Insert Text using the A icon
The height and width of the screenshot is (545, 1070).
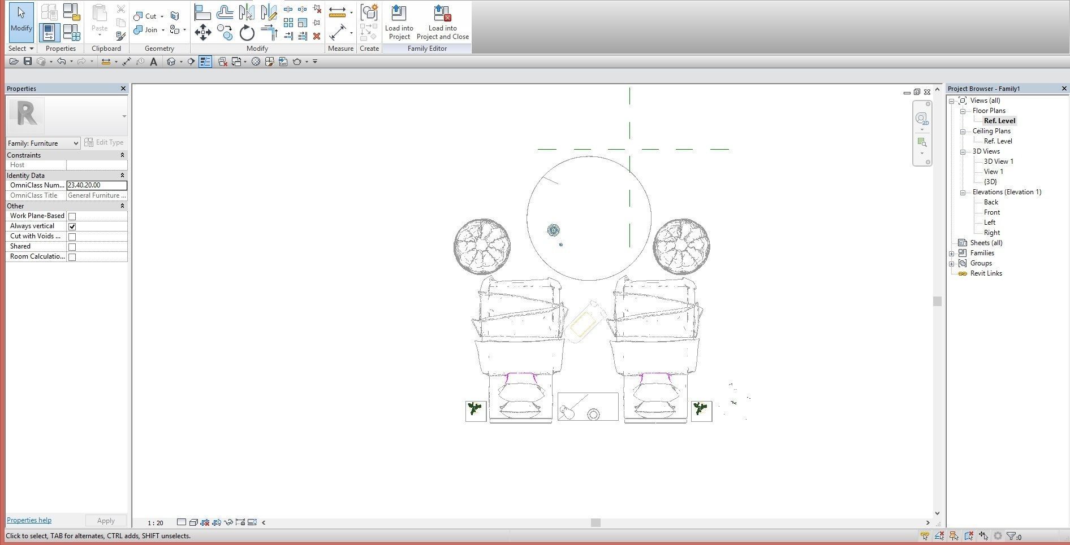(x=153, y=62)
